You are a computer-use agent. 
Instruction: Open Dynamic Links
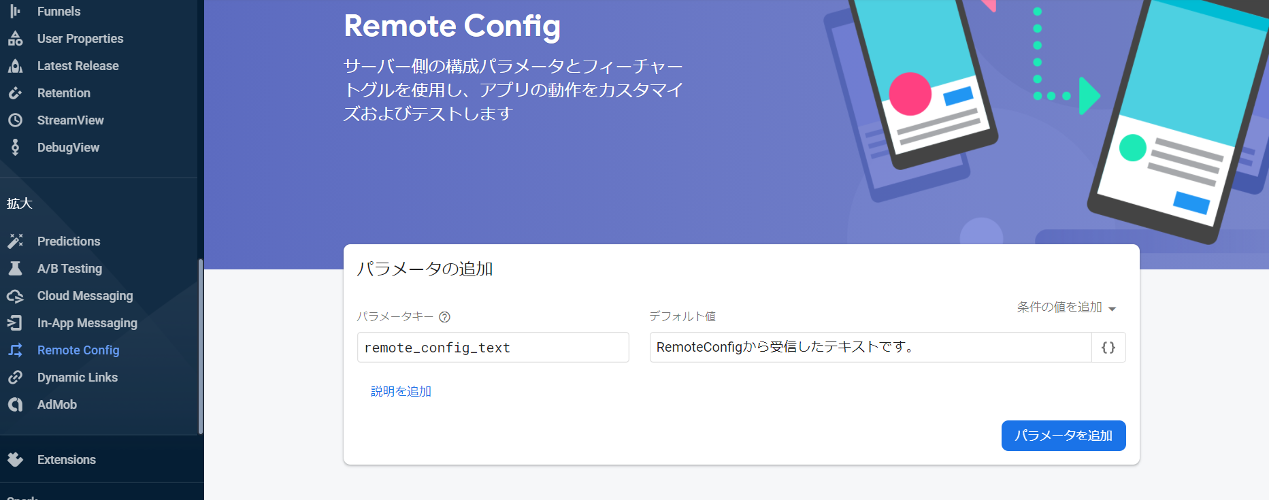[x=78, y=377]
